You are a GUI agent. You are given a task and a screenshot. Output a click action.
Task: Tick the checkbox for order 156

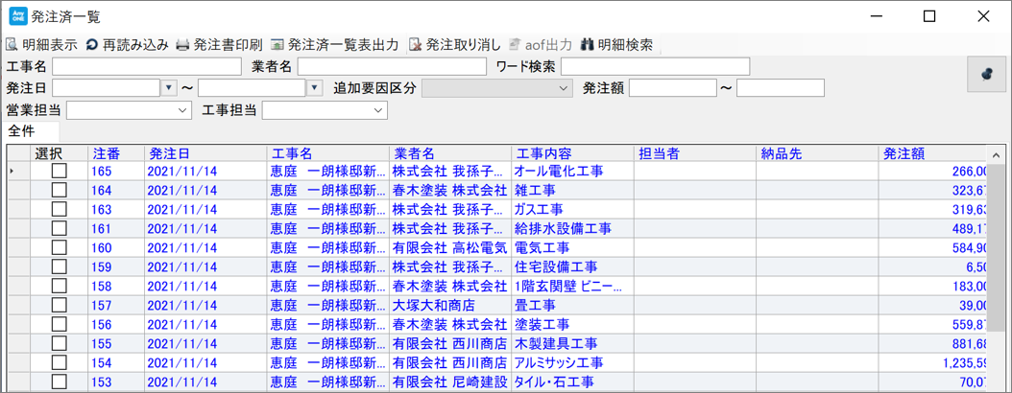pyautogui.click(x=60, y=324)
